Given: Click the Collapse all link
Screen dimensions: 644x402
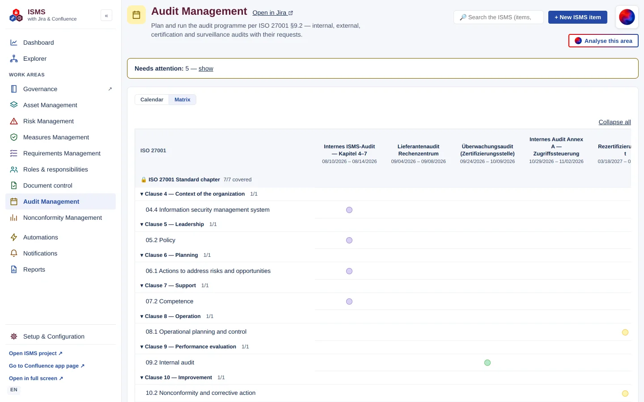Looking at the screenshot, I should click(x=615, y=122).
